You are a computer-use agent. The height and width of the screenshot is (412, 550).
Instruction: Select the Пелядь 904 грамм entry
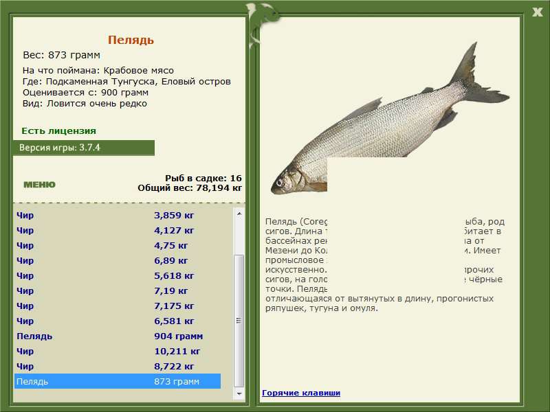[x=118, y=336]
